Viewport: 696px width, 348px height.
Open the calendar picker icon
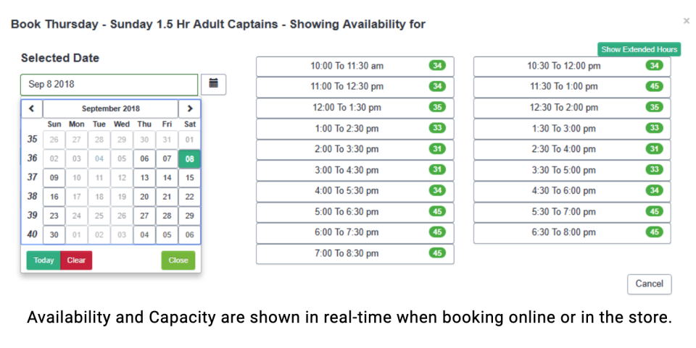[213, 84]
